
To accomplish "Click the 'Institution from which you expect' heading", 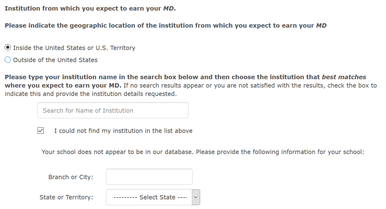I will 90,8.
